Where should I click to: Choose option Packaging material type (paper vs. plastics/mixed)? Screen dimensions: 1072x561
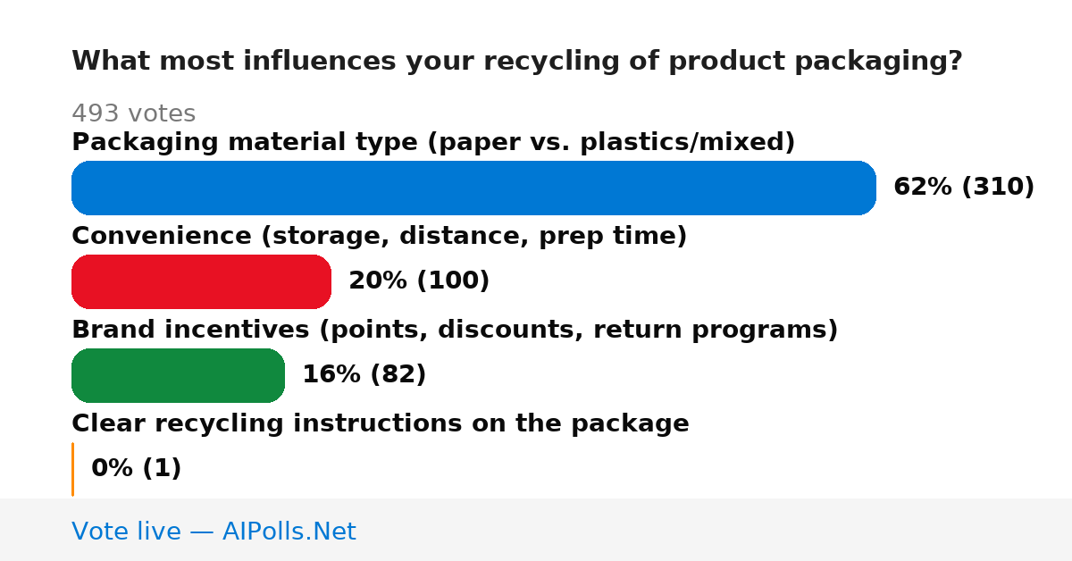pyautogui.click(x=433, y=142)
